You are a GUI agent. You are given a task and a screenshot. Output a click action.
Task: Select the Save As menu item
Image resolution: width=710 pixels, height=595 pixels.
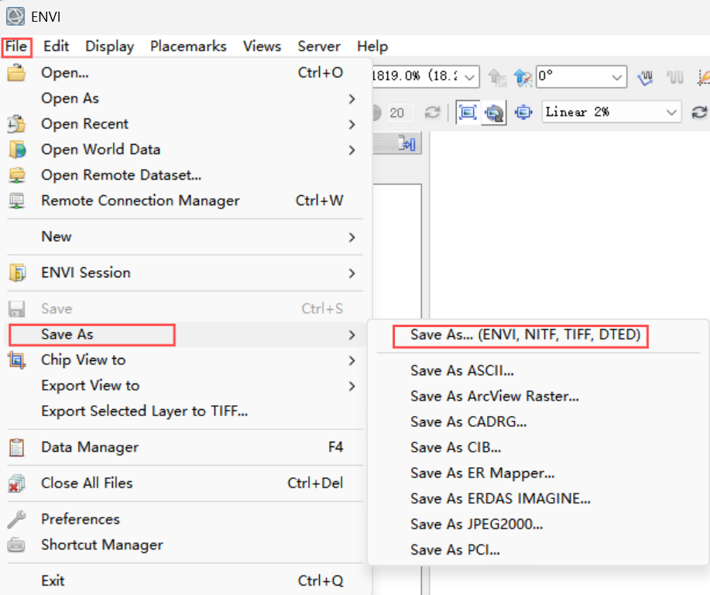(x=186, y=335)
